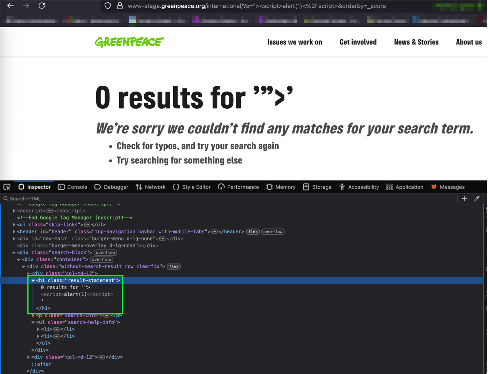This screenshot has width=488, height=374.
Task: Collapse the div container node
Action: [x=19, y=259]
